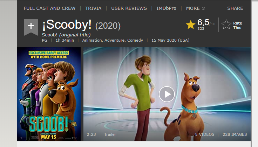View all 8 VIDEOS

[205, 134]
